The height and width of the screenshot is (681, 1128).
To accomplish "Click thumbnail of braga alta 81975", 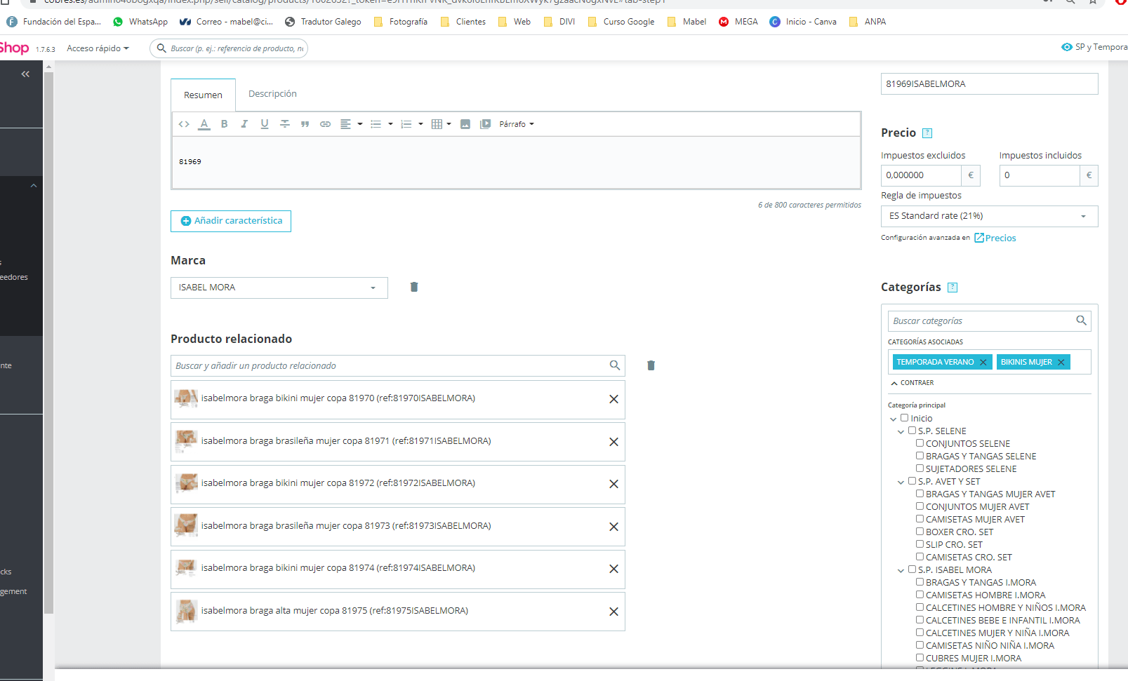I will pyautogui.click(x=186, y=611).
